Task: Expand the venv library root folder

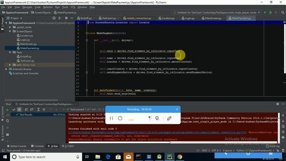Action: (10, 65)
